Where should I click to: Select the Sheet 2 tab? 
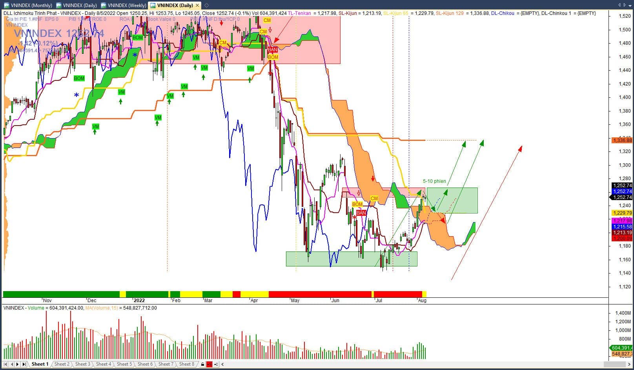tap(62, 364)
